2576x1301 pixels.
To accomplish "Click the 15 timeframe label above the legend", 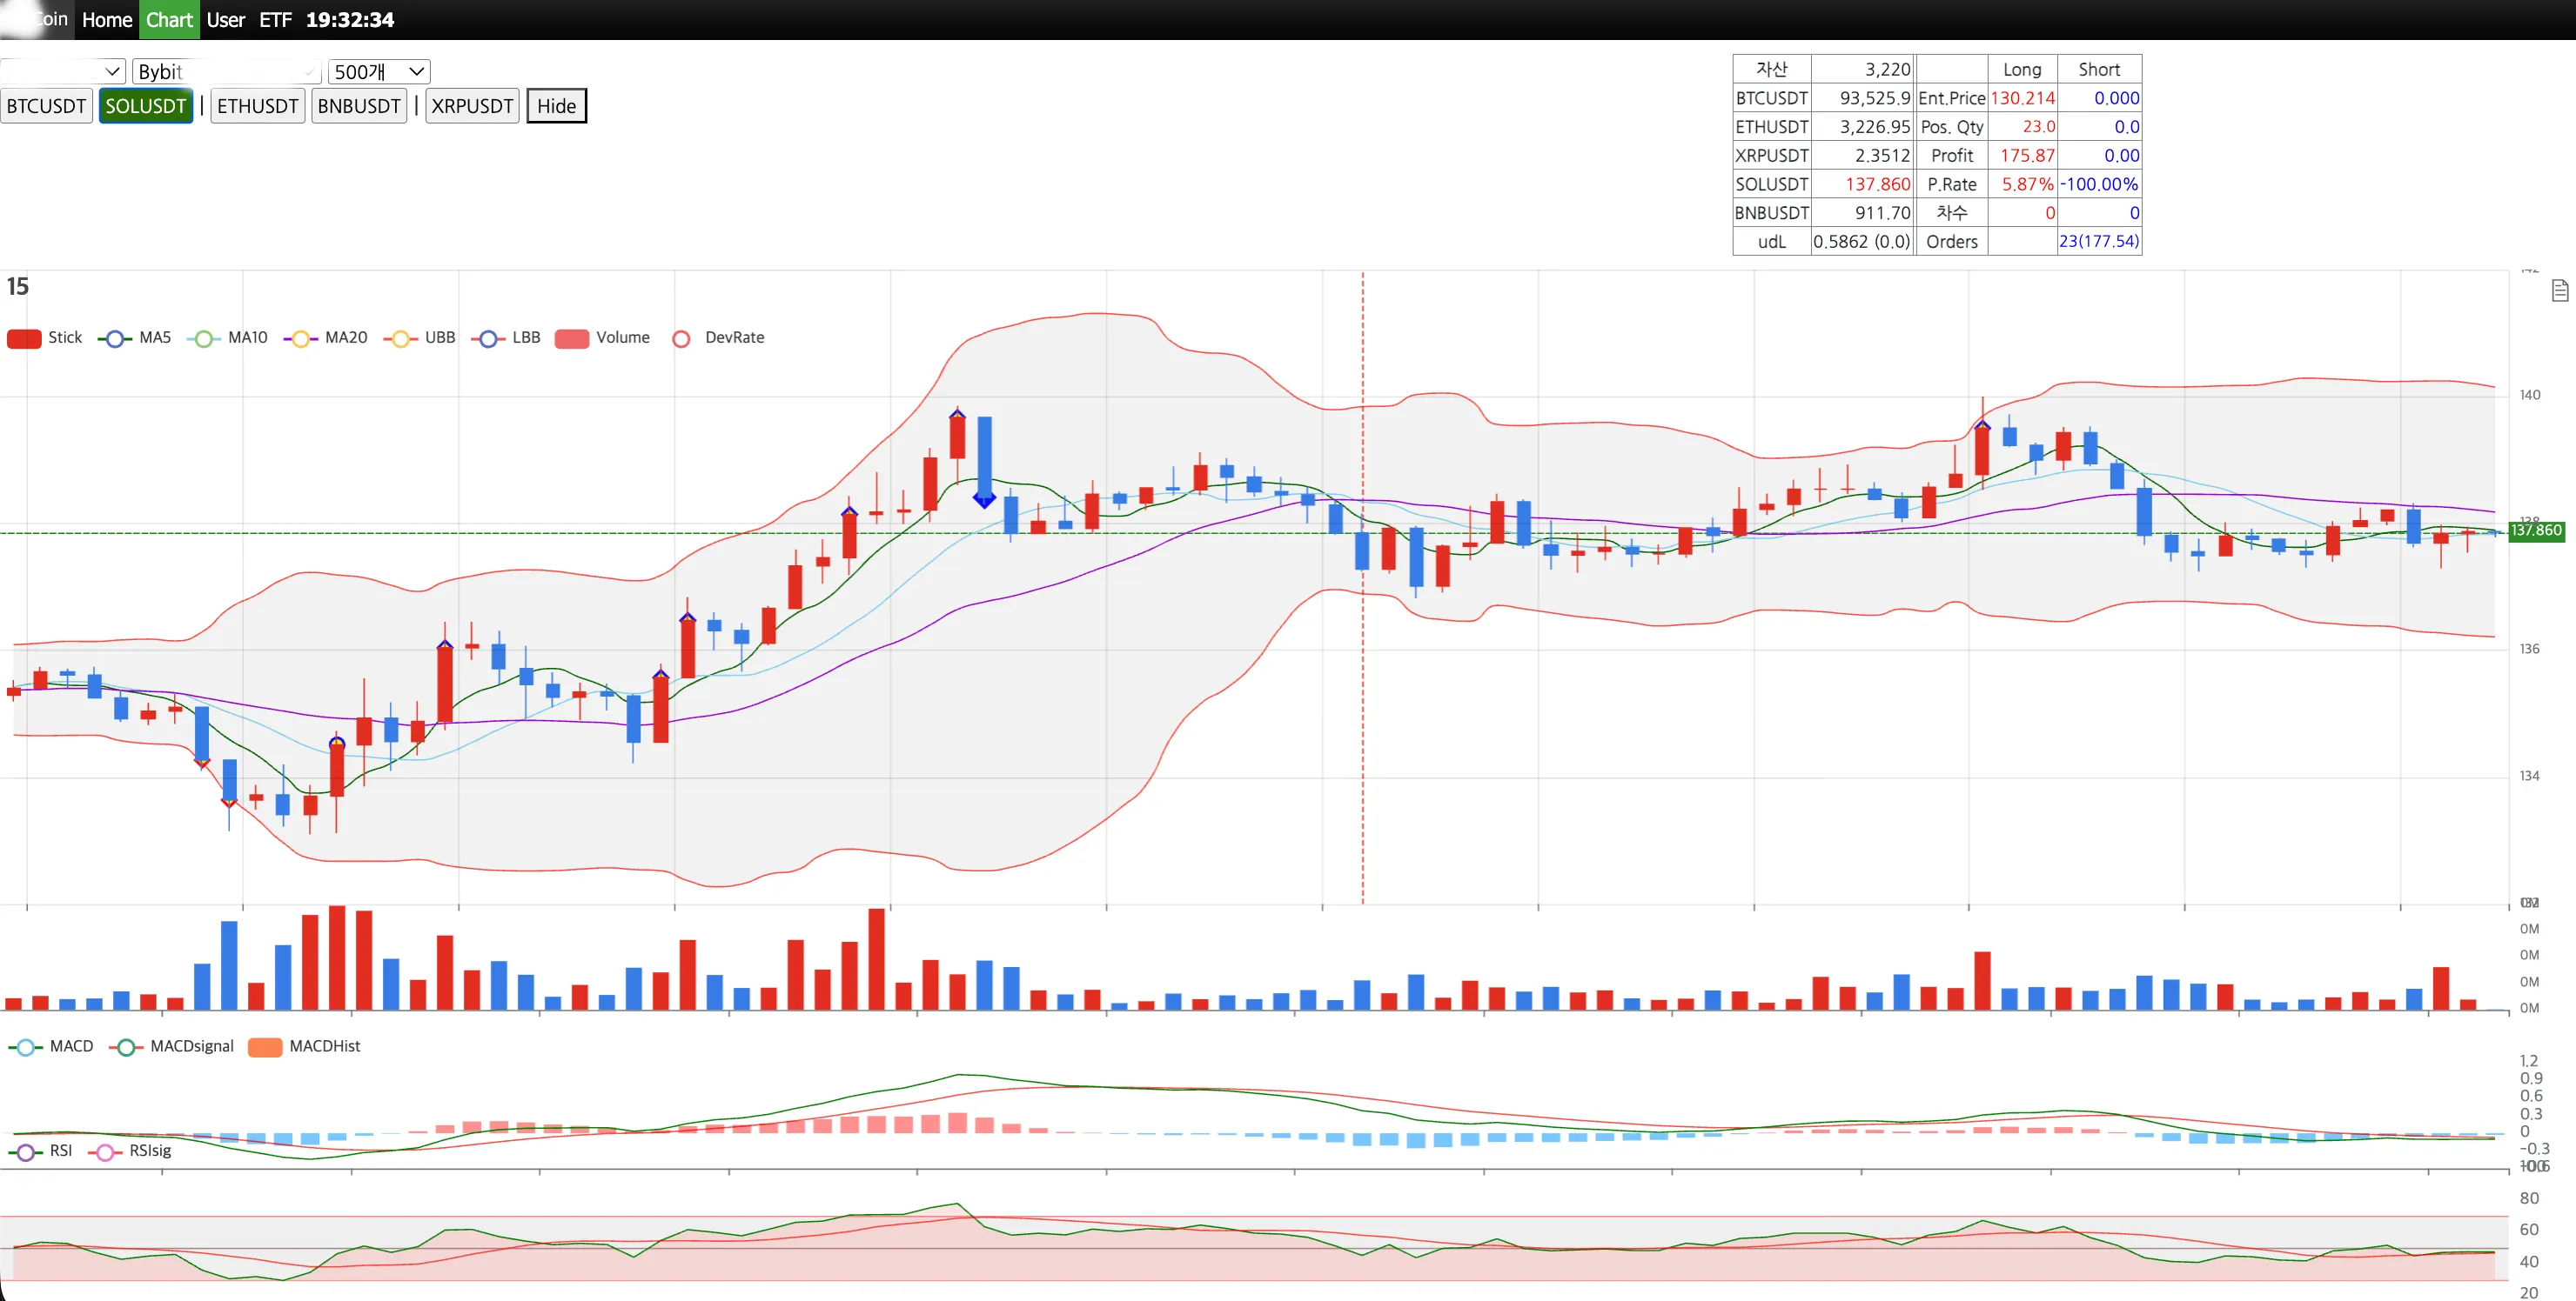I will pos(18,287).
